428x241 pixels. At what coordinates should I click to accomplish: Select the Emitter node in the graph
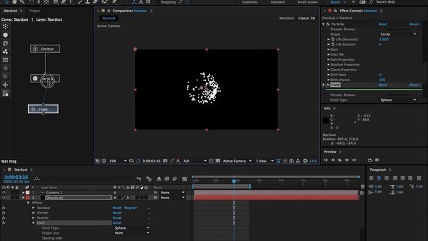point(45,49)
